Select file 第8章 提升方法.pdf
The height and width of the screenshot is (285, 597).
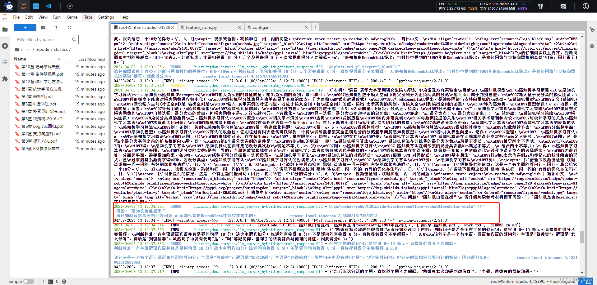click(x=60, y=141)
